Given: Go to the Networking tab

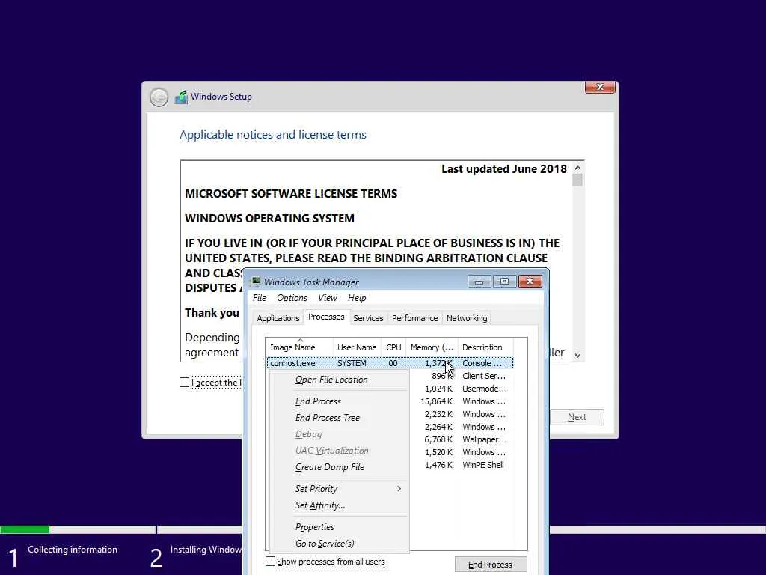Looking at the screenshot, I should [x=467, y=317].
